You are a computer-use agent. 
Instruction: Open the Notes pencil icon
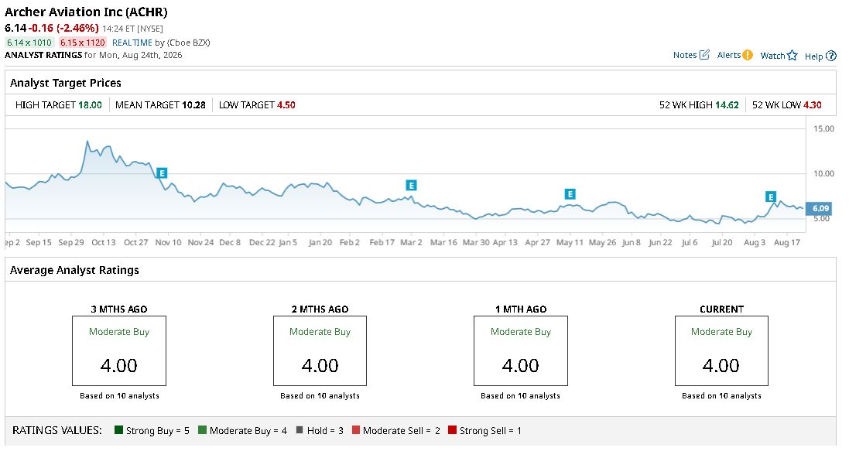click(x=704, y=55)
